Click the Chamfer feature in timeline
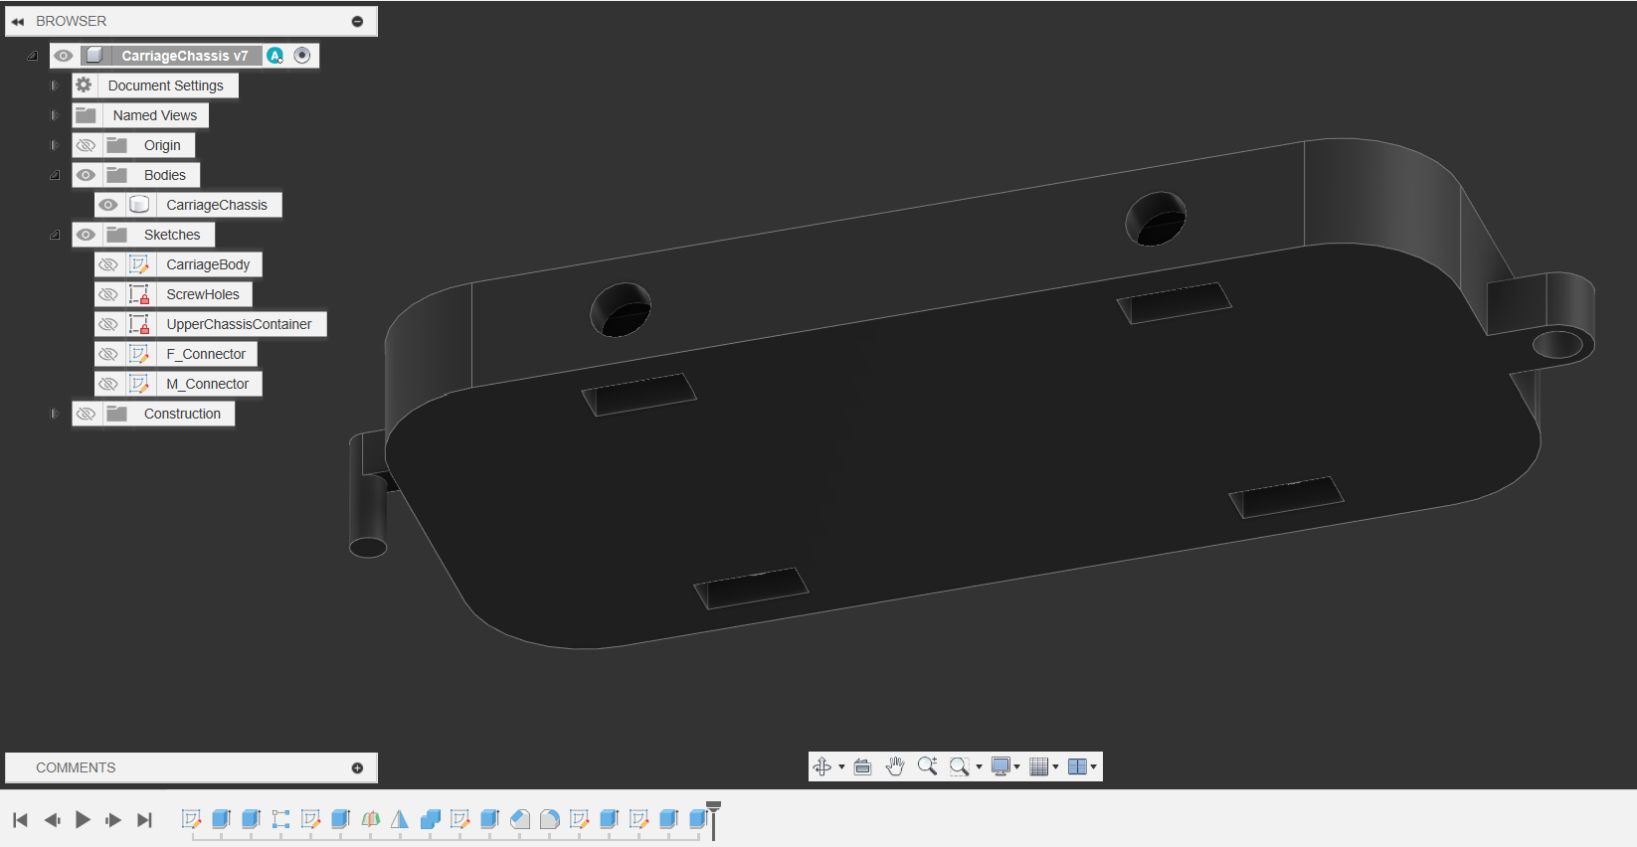 coord(519,819)
